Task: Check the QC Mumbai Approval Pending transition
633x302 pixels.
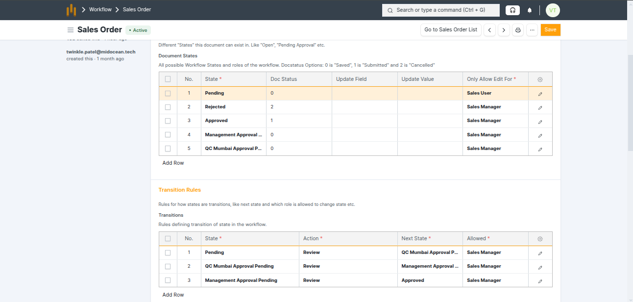Action: (168, 266)
